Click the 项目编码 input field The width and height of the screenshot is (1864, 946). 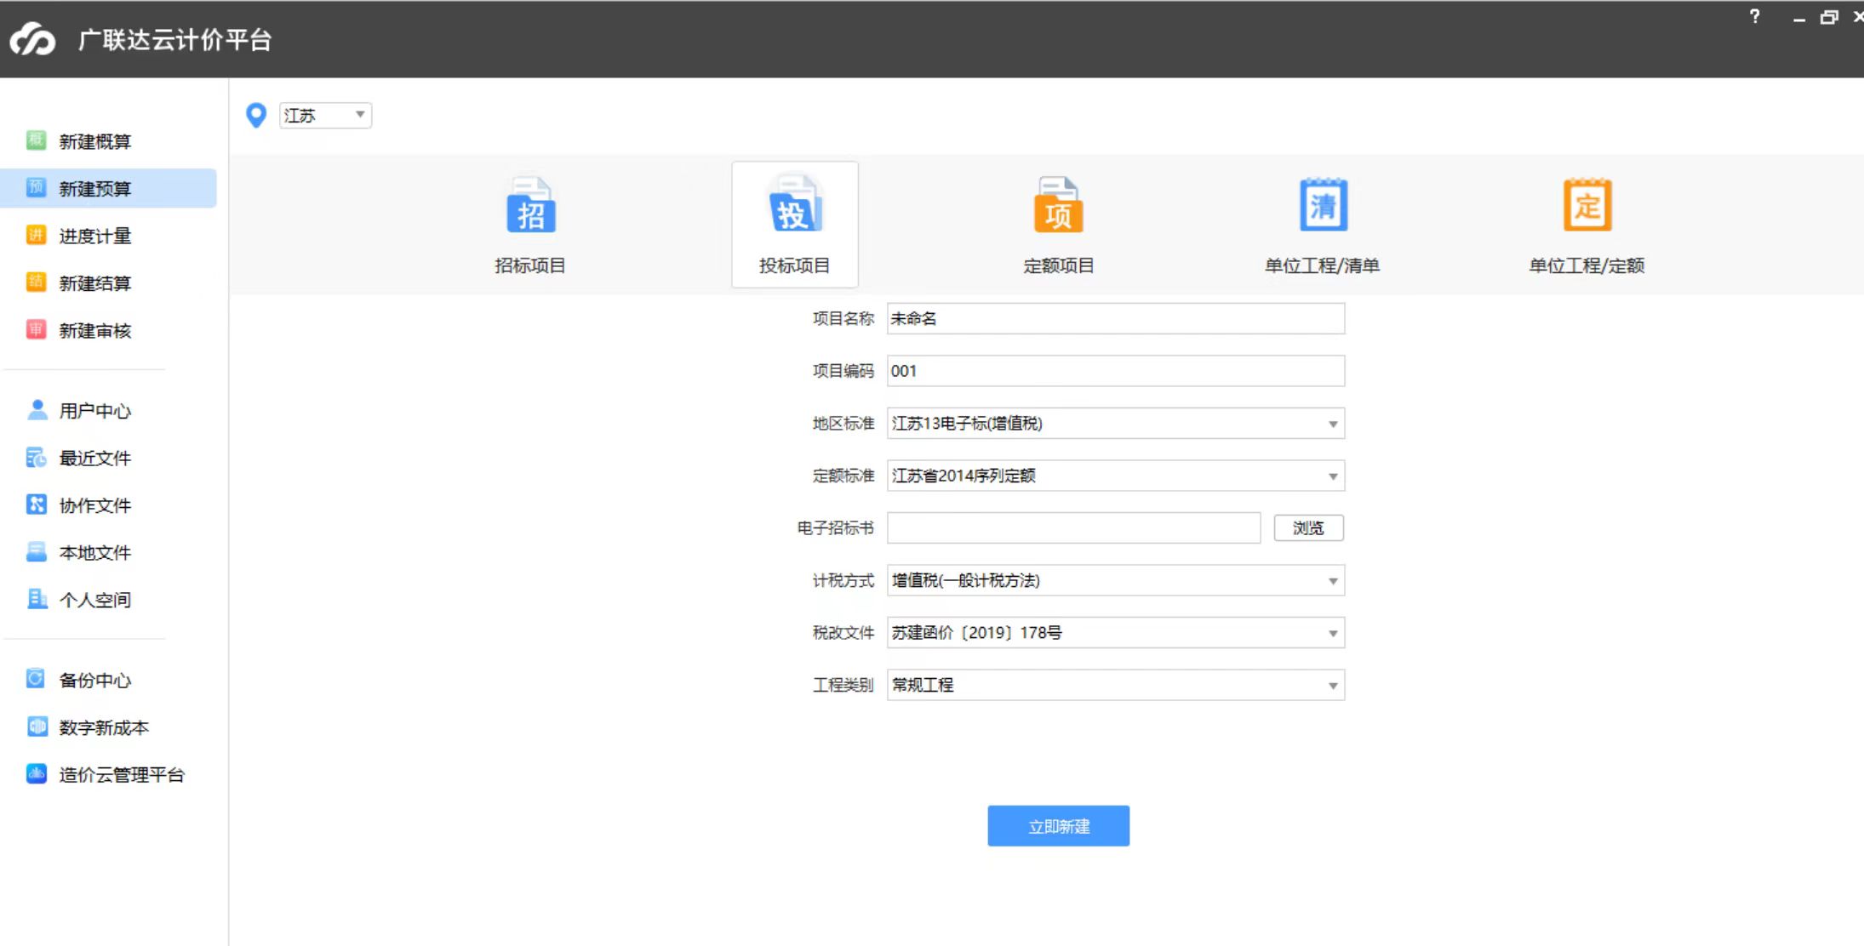coord(1115,371)
